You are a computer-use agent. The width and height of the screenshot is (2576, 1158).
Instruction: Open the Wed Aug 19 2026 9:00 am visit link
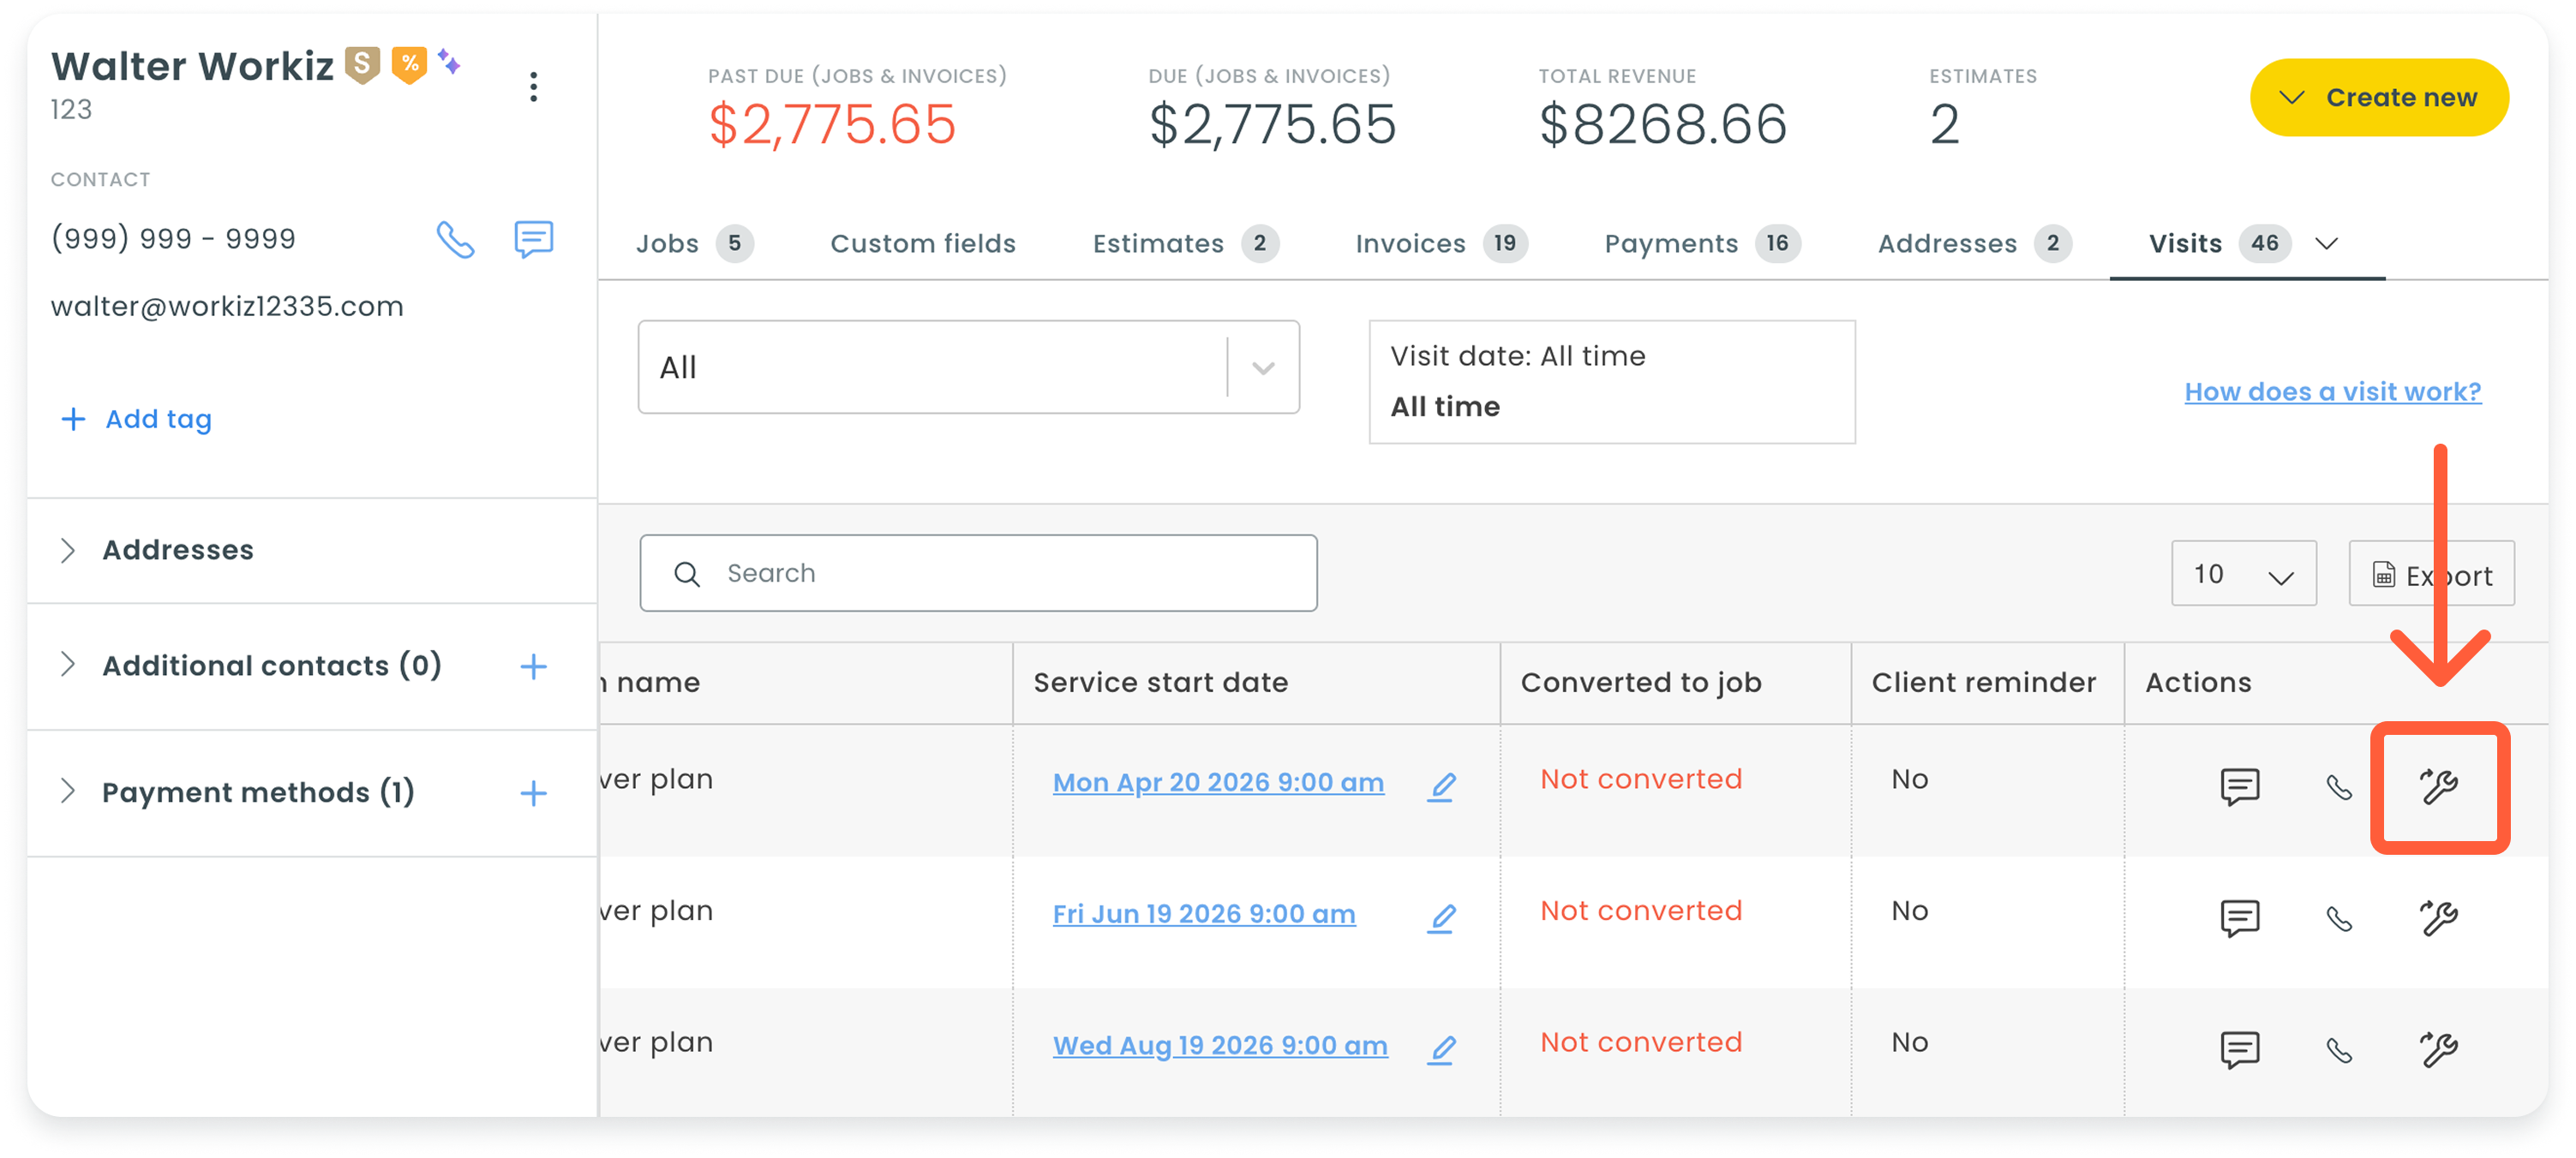(x=1220, y=1046)
